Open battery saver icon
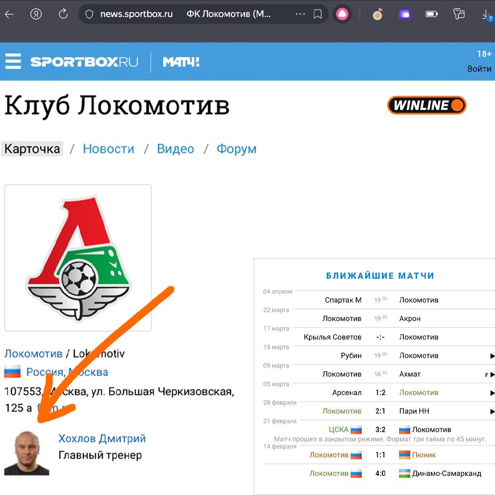Image resolution: width=495 pixels, height=495 pixels. pyautogui.click(x=431, y=14)
